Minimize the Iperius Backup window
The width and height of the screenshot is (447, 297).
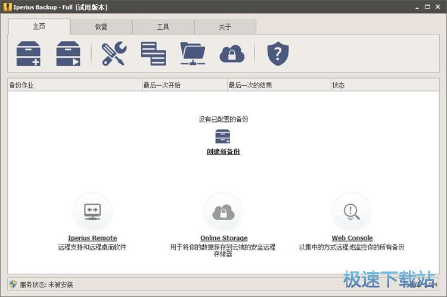coord(417,7)
